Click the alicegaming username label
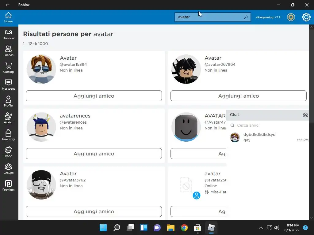This screenshot has height=235, width=314. [x=268, y=17]
